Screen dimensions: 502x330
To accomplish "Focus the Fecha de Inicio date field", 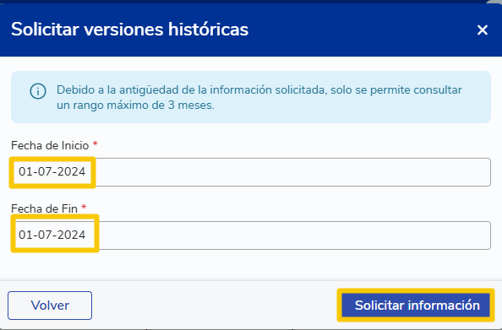I will point(251,172).
